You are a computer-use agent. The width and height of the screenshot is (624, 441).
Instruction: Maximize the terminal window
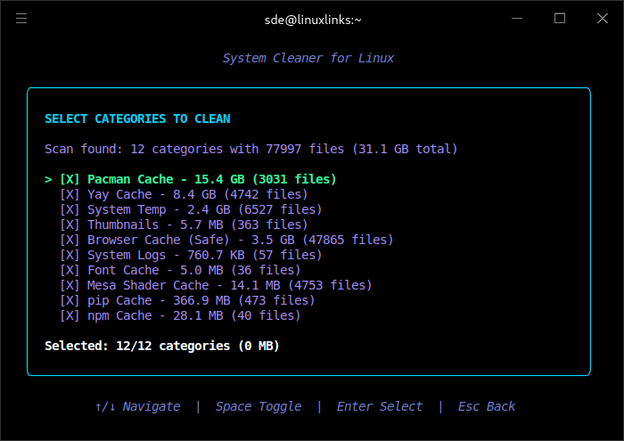[x=560, y=19]
